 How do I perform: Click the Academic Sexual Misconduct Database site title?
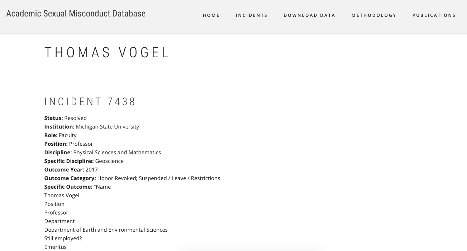(x=76, y=14)
